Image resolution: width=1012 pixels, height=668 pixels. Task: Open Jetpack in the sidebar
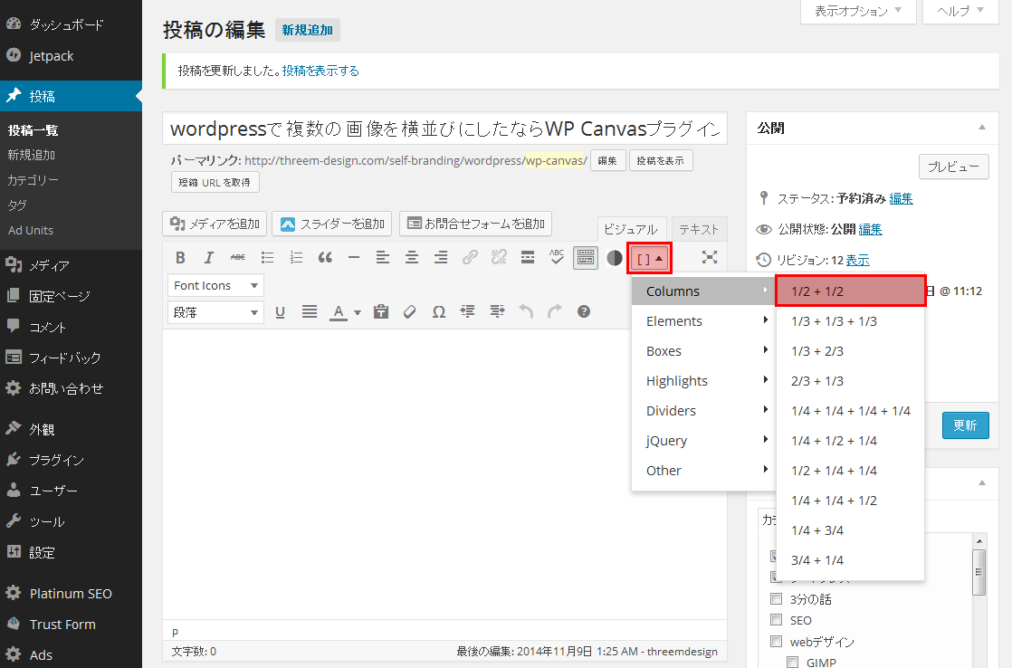coord(51,56)
